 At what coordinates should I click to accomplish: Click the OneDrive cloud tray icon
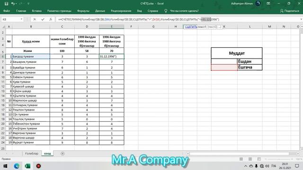pyautogui.click(x=251, y=166)
